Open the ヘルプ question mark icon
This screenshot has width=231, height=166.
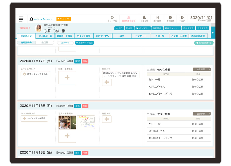click(182, 19)
